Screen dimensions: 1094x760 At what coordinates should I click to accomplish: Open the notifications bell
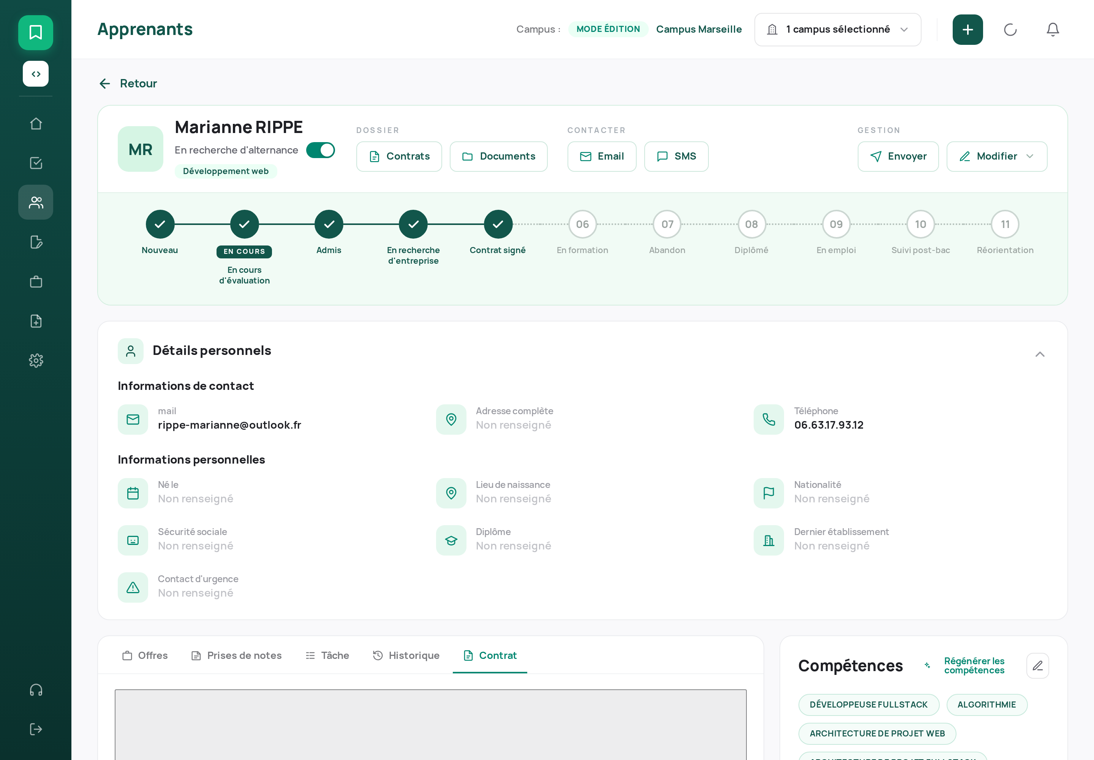(1052, 30)
